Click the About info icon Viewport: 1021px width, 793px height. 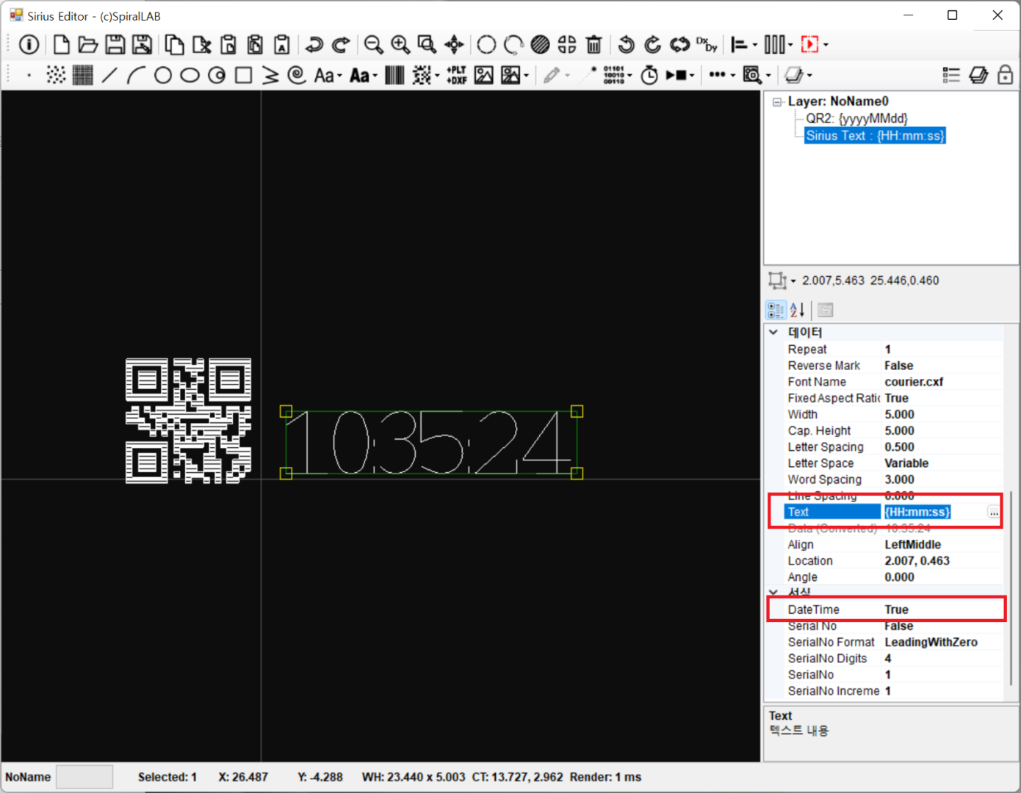pyautogui.click(x=29, y=45)
